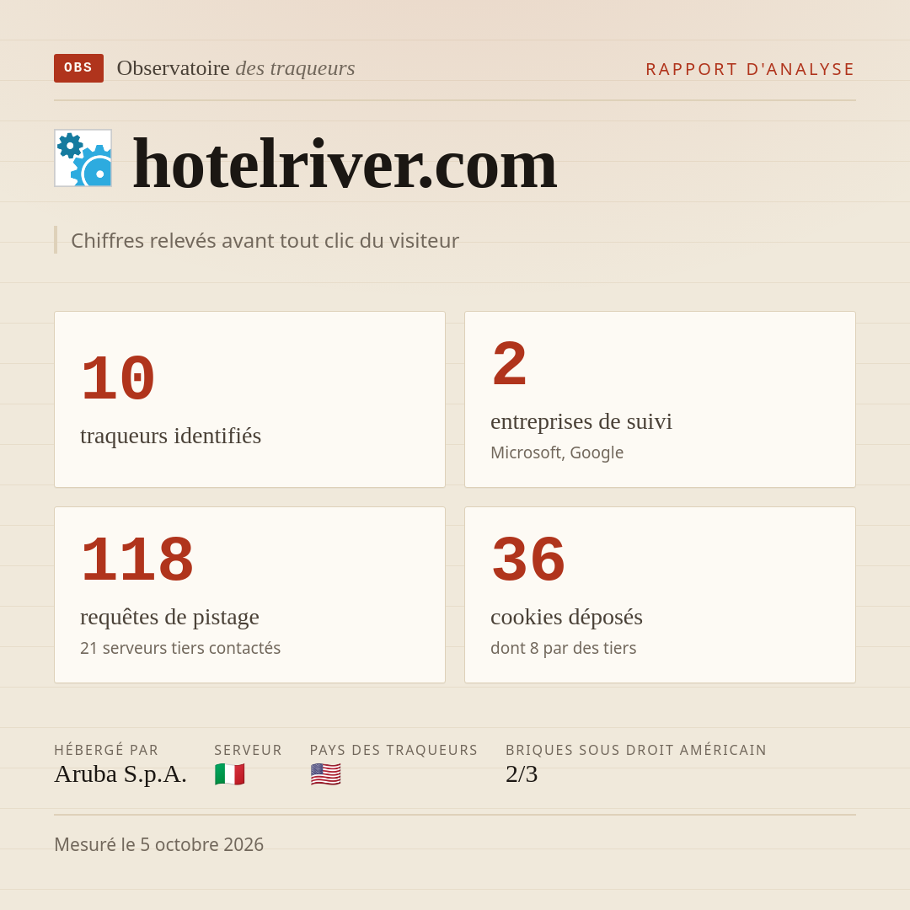Click the 'requêtes de pistage' label
Screen dimensions: 910x910
[x=169, y=616]
